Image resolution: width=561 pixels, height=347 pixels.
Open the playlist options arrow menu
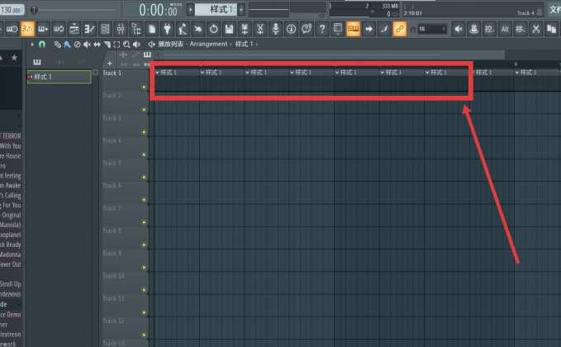[x=32, y=45]
